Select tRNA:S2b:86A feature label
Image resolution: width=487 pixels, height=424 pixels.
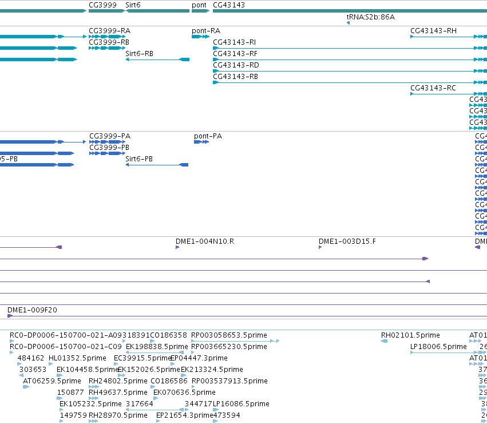click(x=370, y=17)
